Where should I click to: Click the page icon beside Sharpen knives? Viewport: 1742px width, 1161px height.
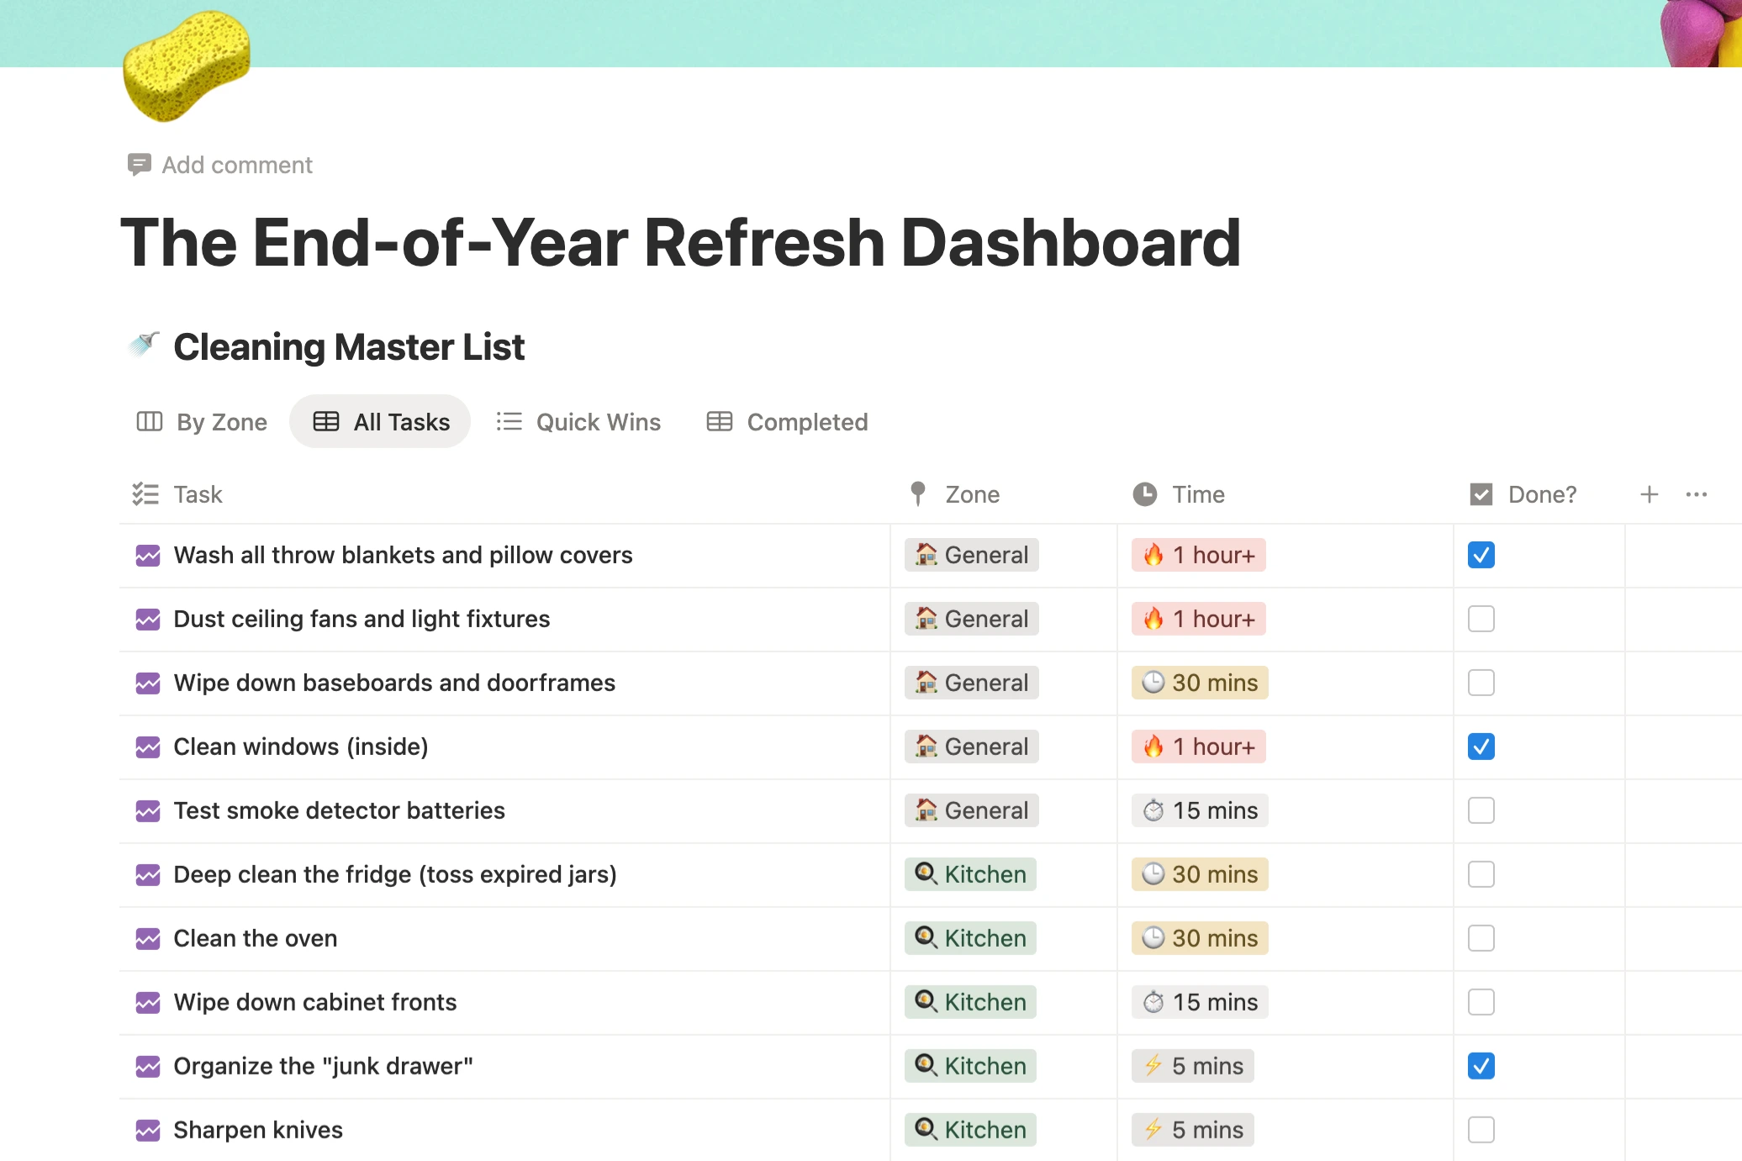[x=148, y=1130]
